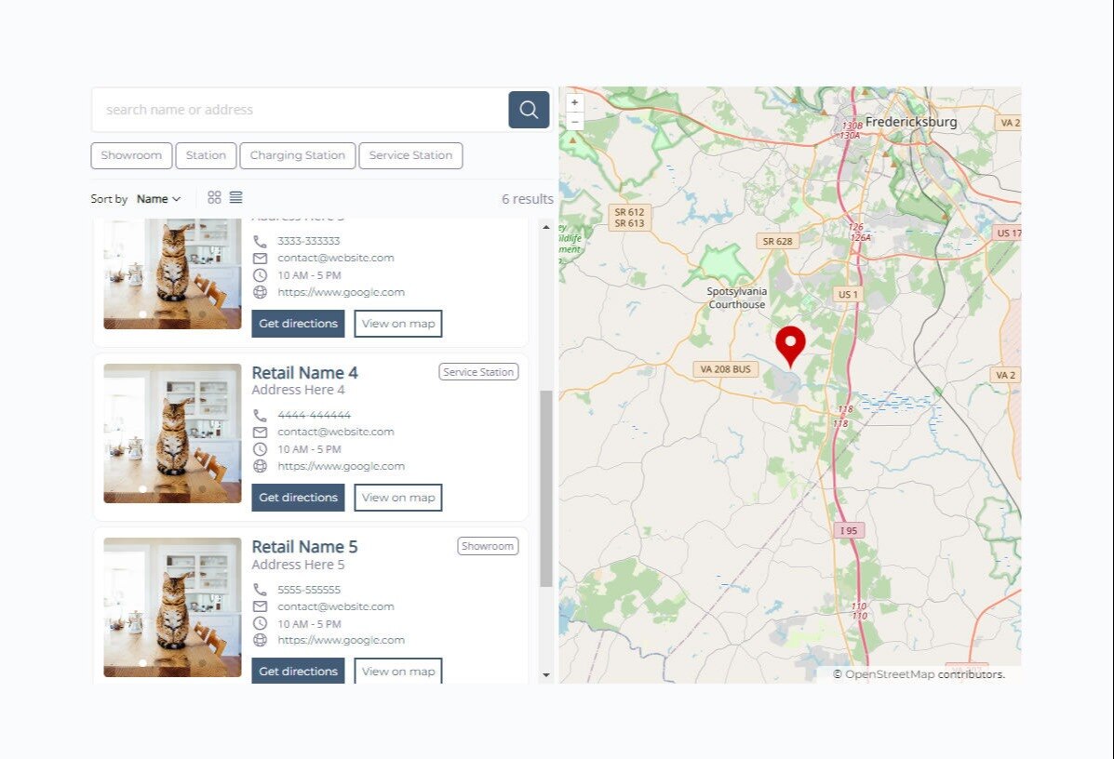The width and height of the screenshot is (1114, 759).
Task: Switch to list view layout
Action: (x=235, y=197)
